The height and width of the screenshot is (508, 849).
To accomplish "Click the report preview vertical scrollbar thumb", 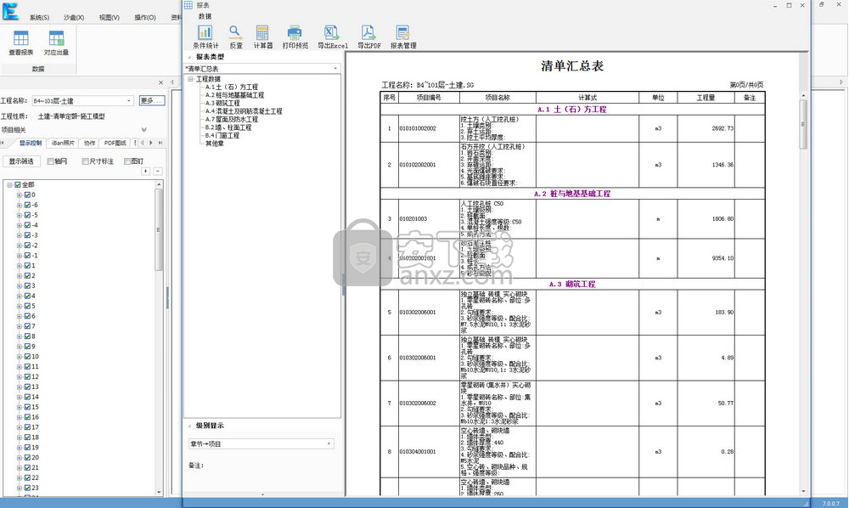I will [803, 124].
